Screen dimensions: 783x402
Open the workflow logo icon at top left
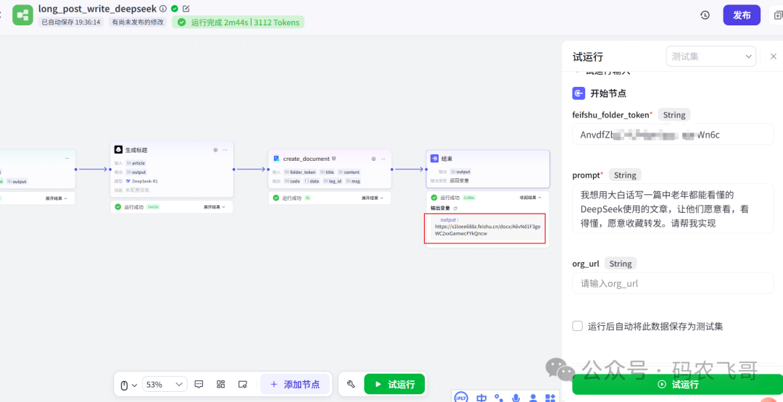[x=22, y=15]
